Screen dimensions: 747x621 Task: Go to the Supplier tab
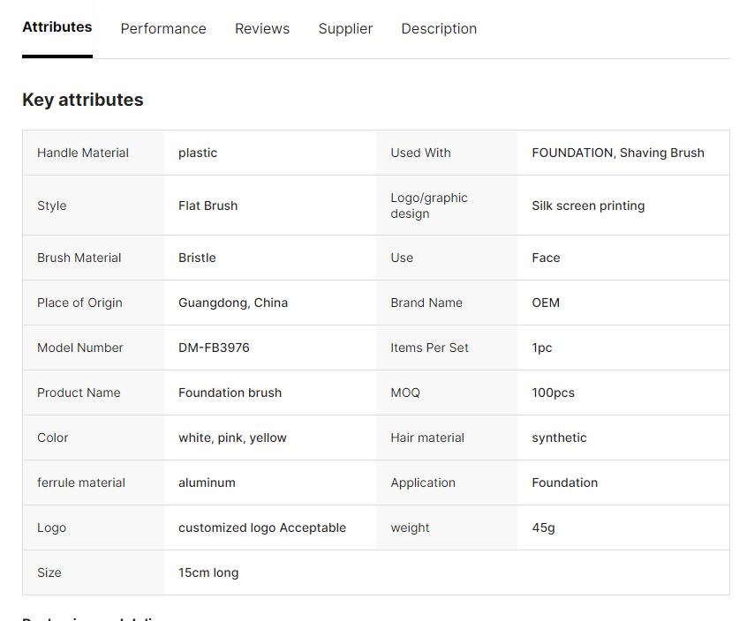(345, 29)
